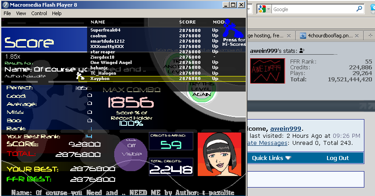Click the Log Out link

338,158
